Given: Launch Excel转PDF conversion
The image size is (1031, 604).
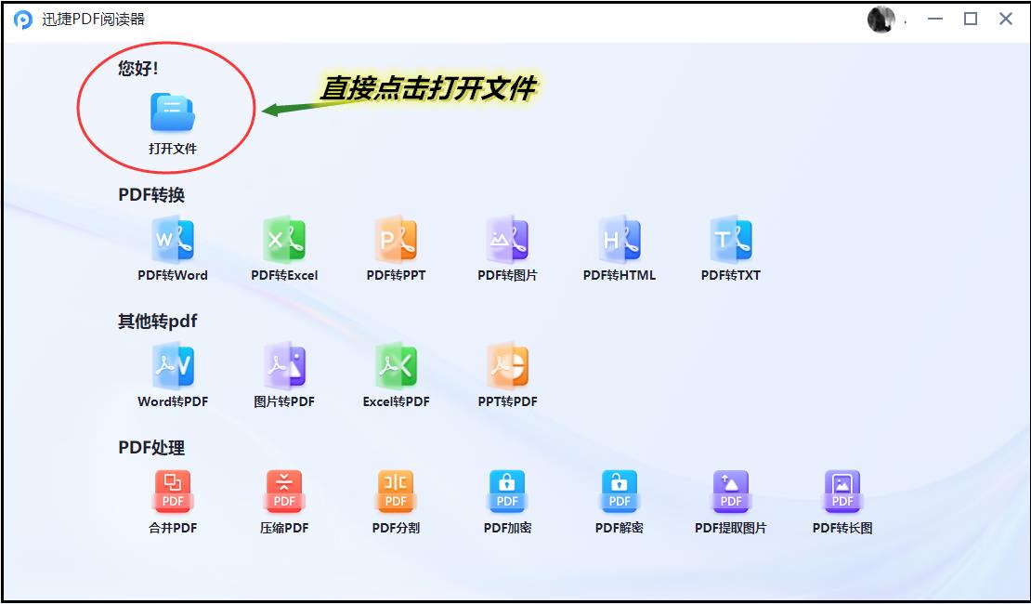Looking at the screenshot, I should pyautogui.click(x=396, y=366).
